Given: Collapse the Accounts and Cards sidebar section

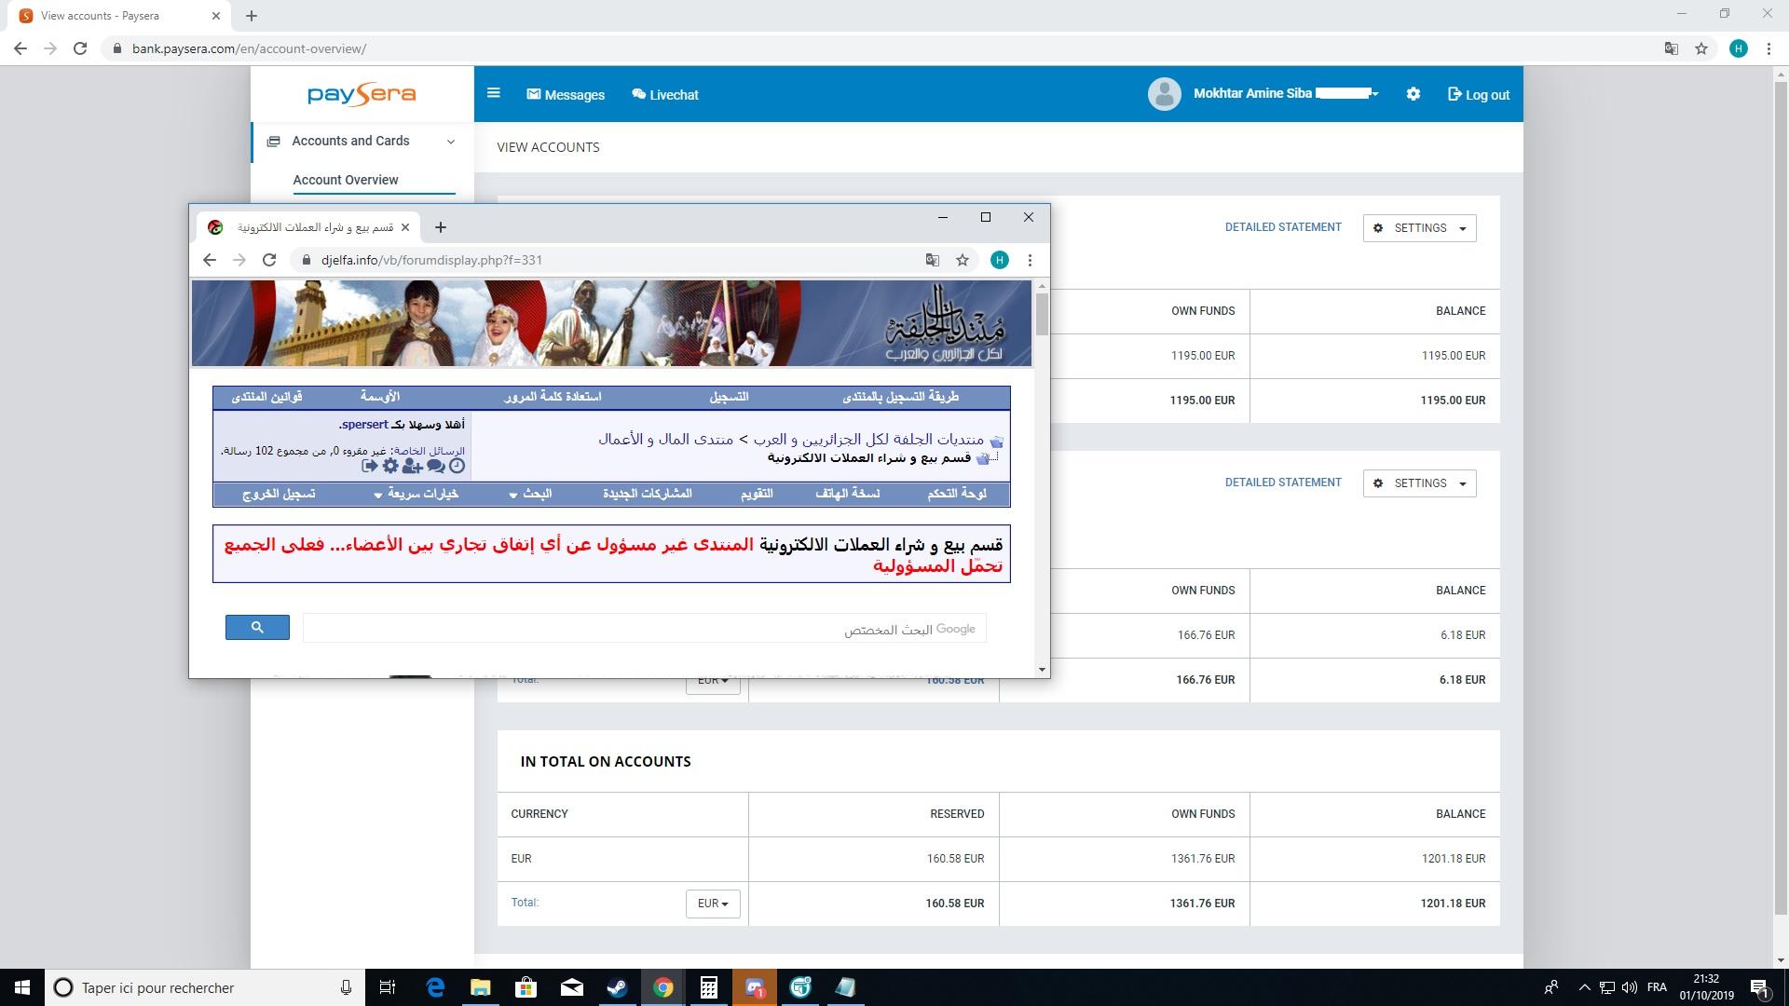Looking at the screenshot, I should click(451, 142).
